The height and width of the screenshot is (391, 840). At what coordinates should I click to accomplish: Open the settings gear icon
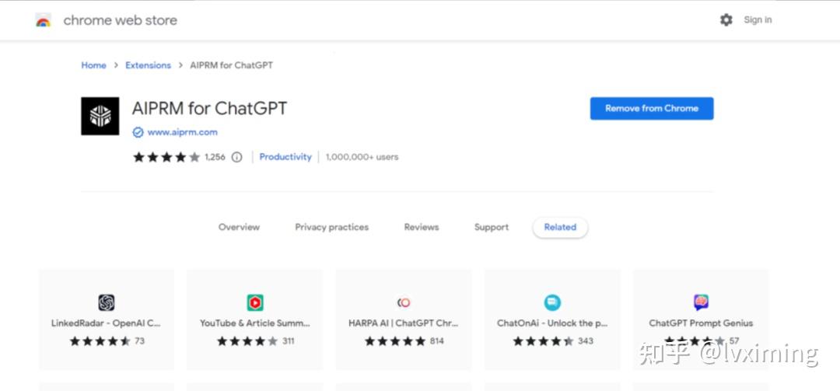click(726, 20)
